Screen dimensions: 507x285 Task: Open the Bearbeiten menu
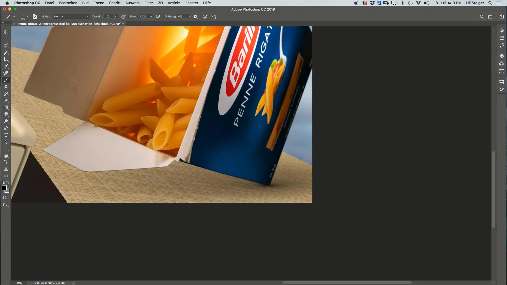68,3
